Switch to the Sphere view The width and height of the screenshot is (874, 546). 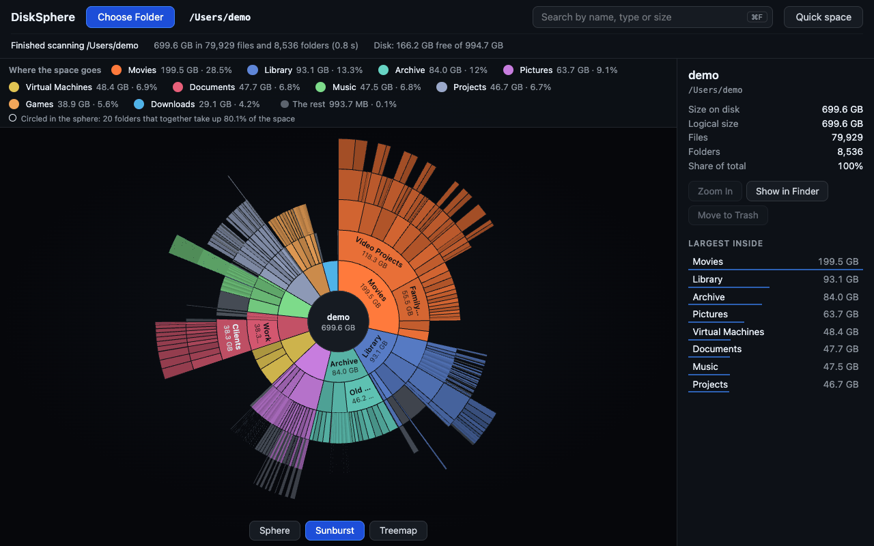pos(274,530)
